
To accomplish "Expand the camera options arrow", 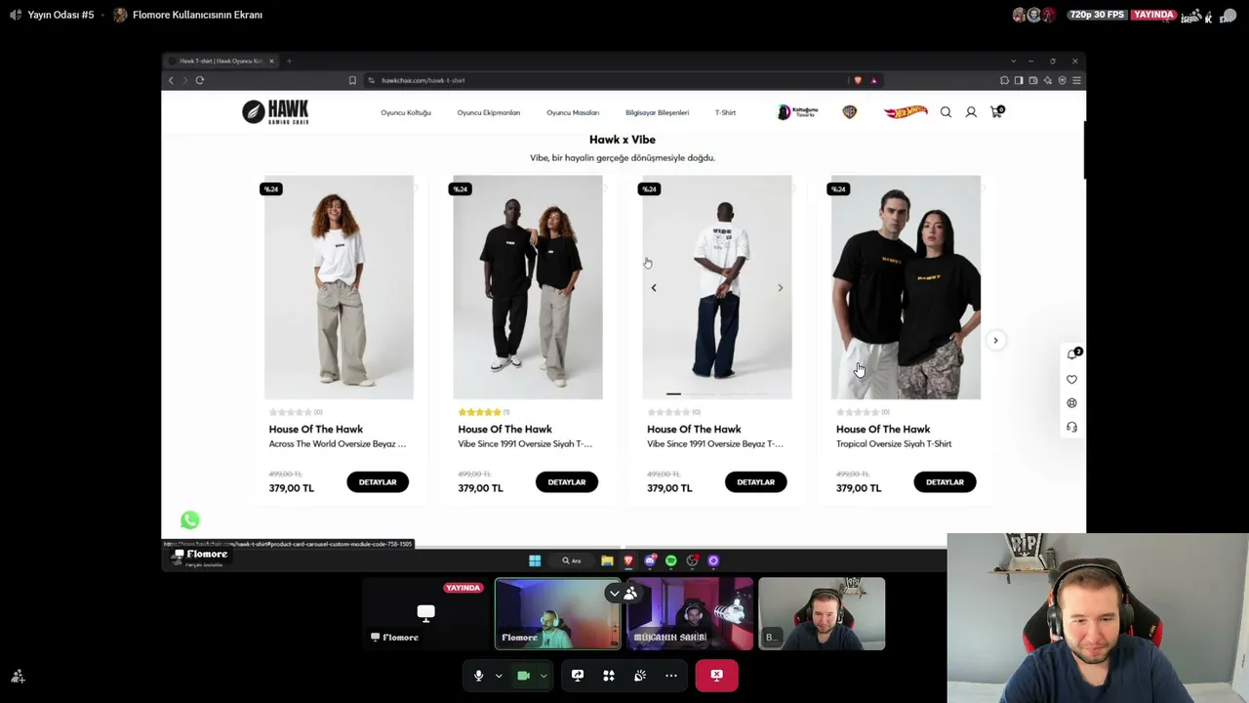I will point(544,675).
